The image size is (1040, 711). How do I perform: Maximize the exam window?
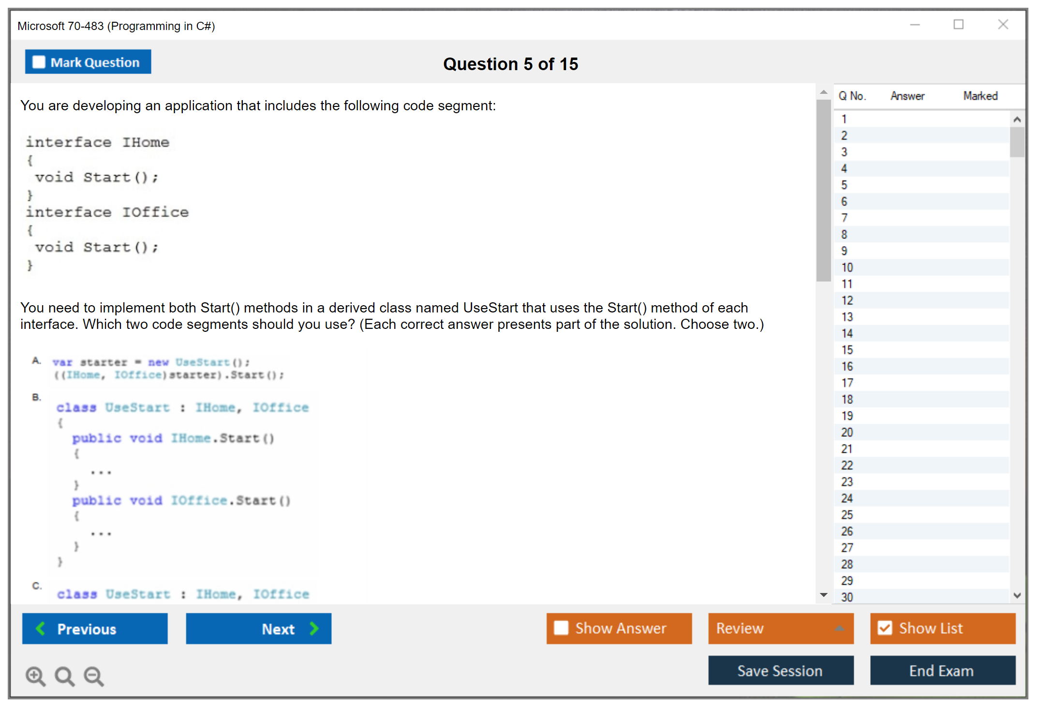coord(958,24)
